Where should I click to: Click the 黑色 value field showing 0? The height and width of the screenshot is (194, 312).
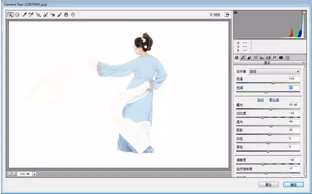coord(294,147)
